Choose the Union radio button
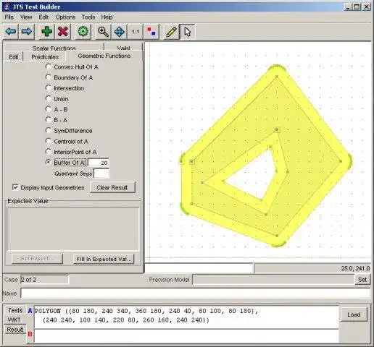Image resolution: width=374 pixels, height=347 pixels. (49, 98)
